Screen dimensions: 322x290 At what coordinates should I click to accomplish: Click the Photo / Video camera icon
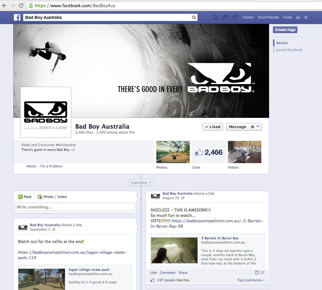40,197
